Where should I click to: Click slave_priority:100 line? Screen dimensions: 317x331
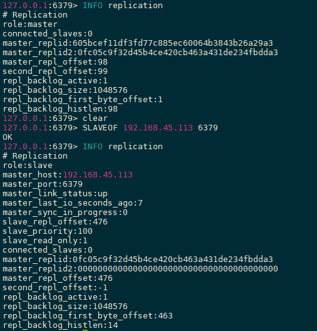48,231
